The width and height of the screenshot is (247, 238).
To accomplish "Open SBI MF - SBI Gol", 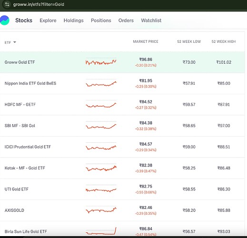I will tap(20, 126).
